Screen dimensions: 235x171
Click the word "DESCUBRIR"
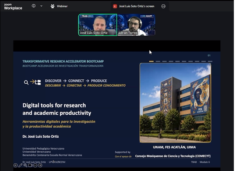53,86
